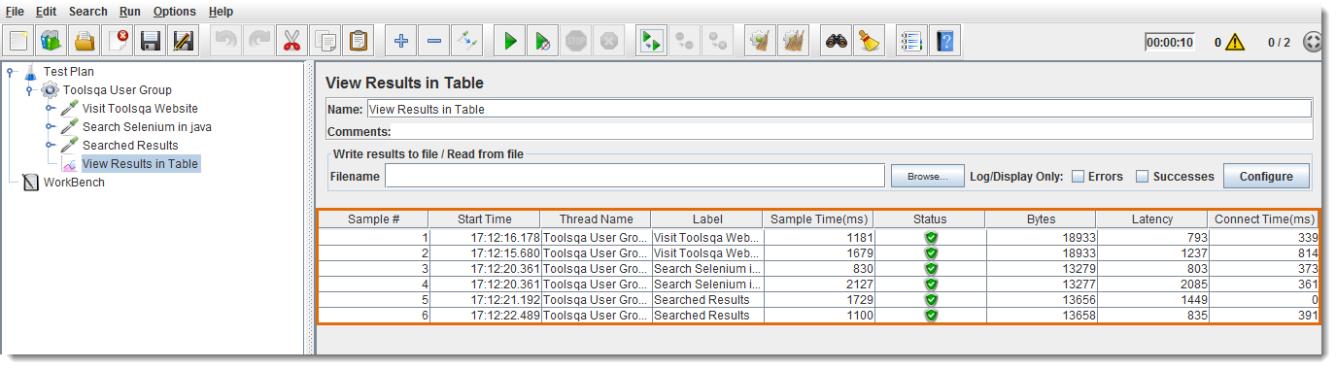Viewport: 1336px width, 369px height.
Task: Click Save As icon with pencil
Action: [184, 42]
